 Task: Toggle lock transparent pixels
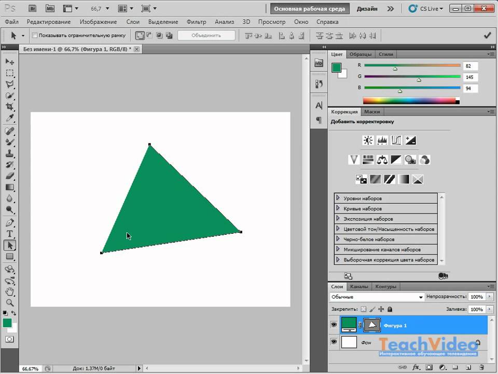(x=364, y=309)
